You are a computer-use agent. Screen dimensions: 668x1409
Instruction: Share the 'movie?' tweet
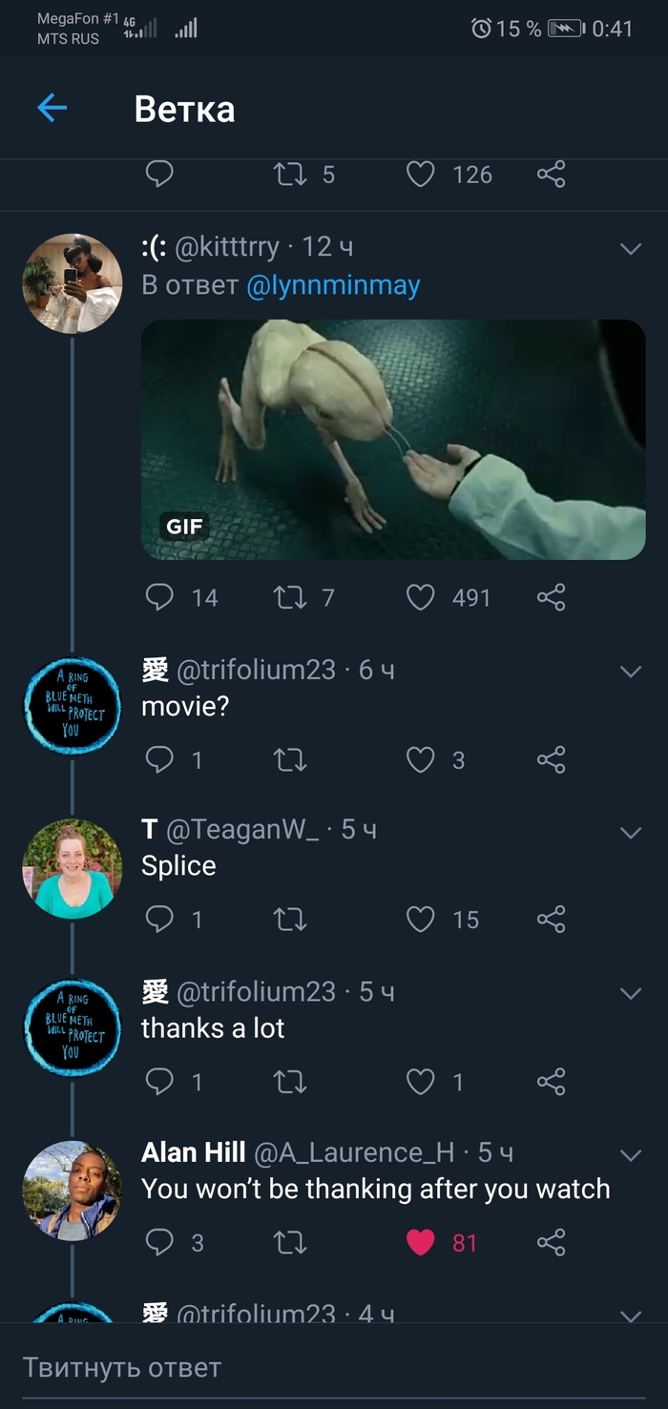tap(552, 759)
